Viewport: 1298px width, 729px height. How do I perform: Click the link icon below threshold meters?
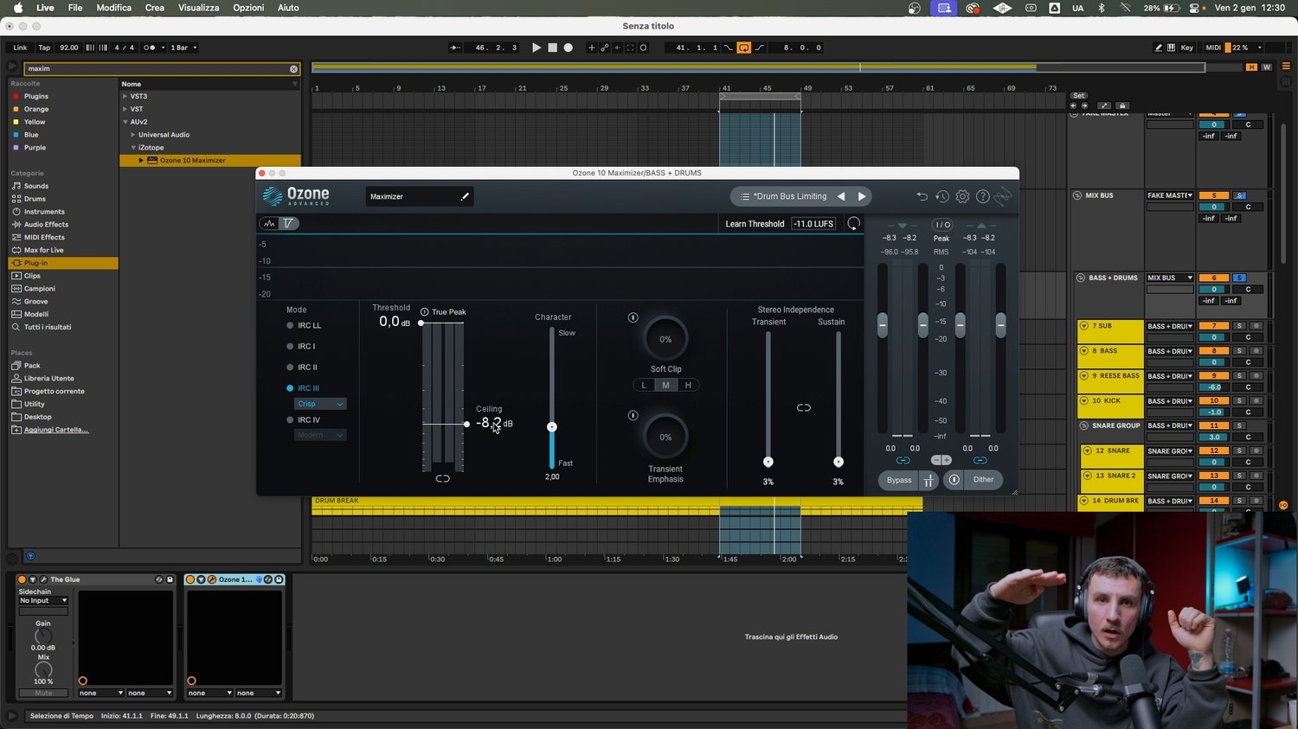[442, 478]
